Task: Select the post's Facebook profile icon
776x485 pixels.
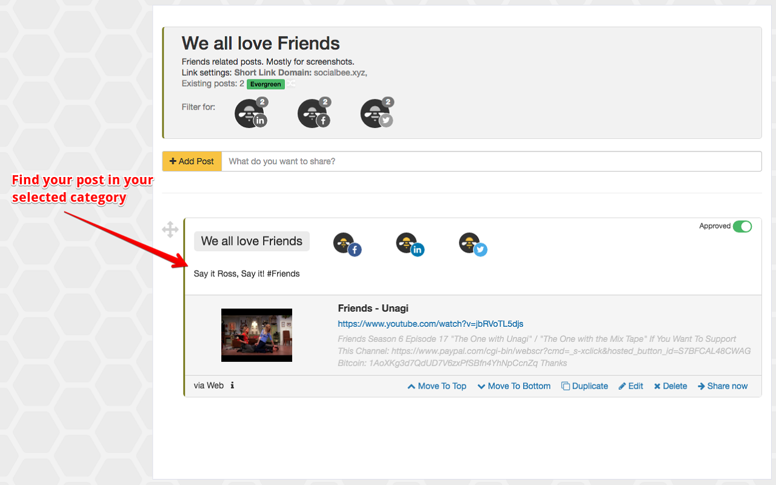Action: pyautogui.click(x=347, y=244)
